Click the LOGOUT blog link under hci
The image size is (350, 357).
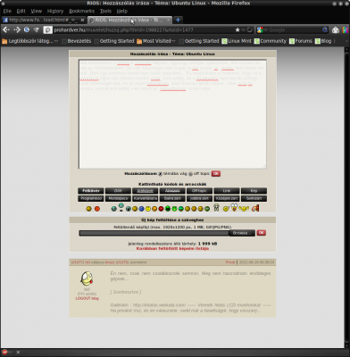pyautogui.click(x=87, y=298)
